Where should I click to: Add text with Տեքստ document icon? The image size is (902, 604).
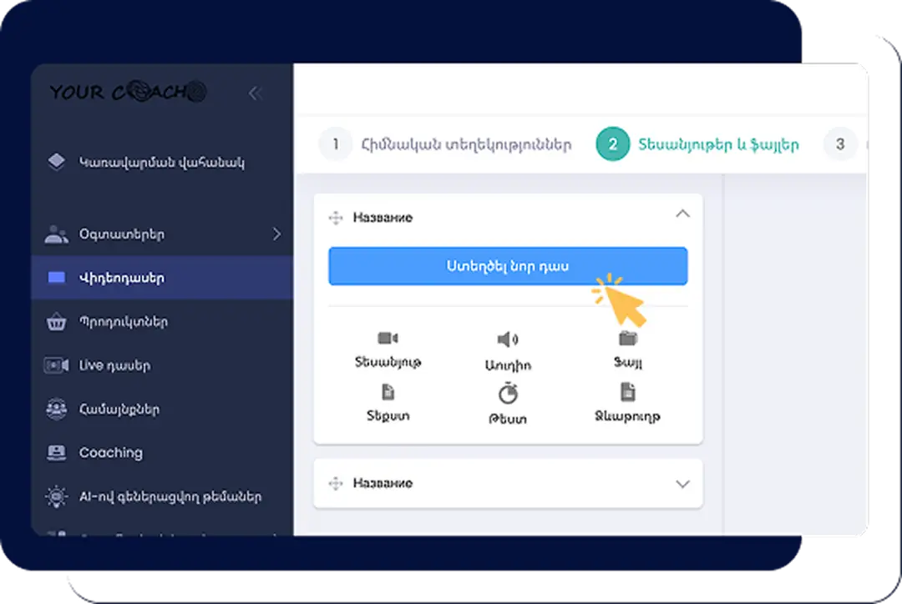coord(388,392)
